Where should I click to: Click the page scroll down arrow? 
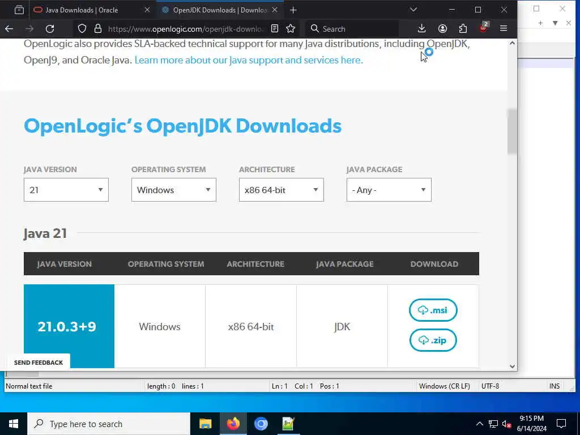click(512, 366)
